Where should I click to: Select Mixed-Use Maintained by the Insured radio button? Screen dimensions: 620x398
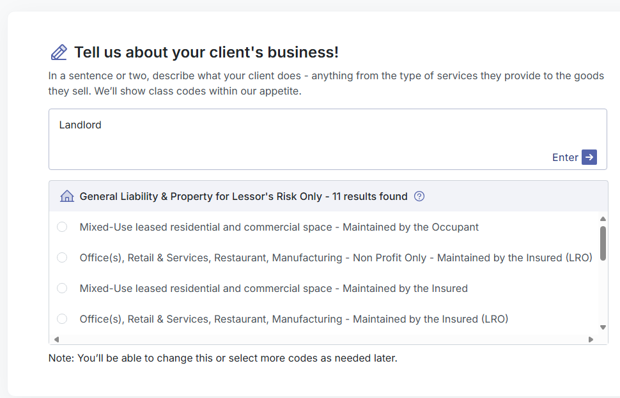[x=62, y=288]
